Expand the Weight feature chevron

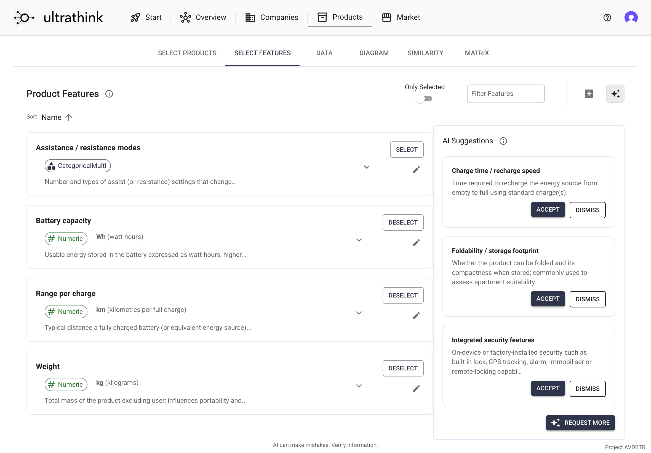pos(359,386)
